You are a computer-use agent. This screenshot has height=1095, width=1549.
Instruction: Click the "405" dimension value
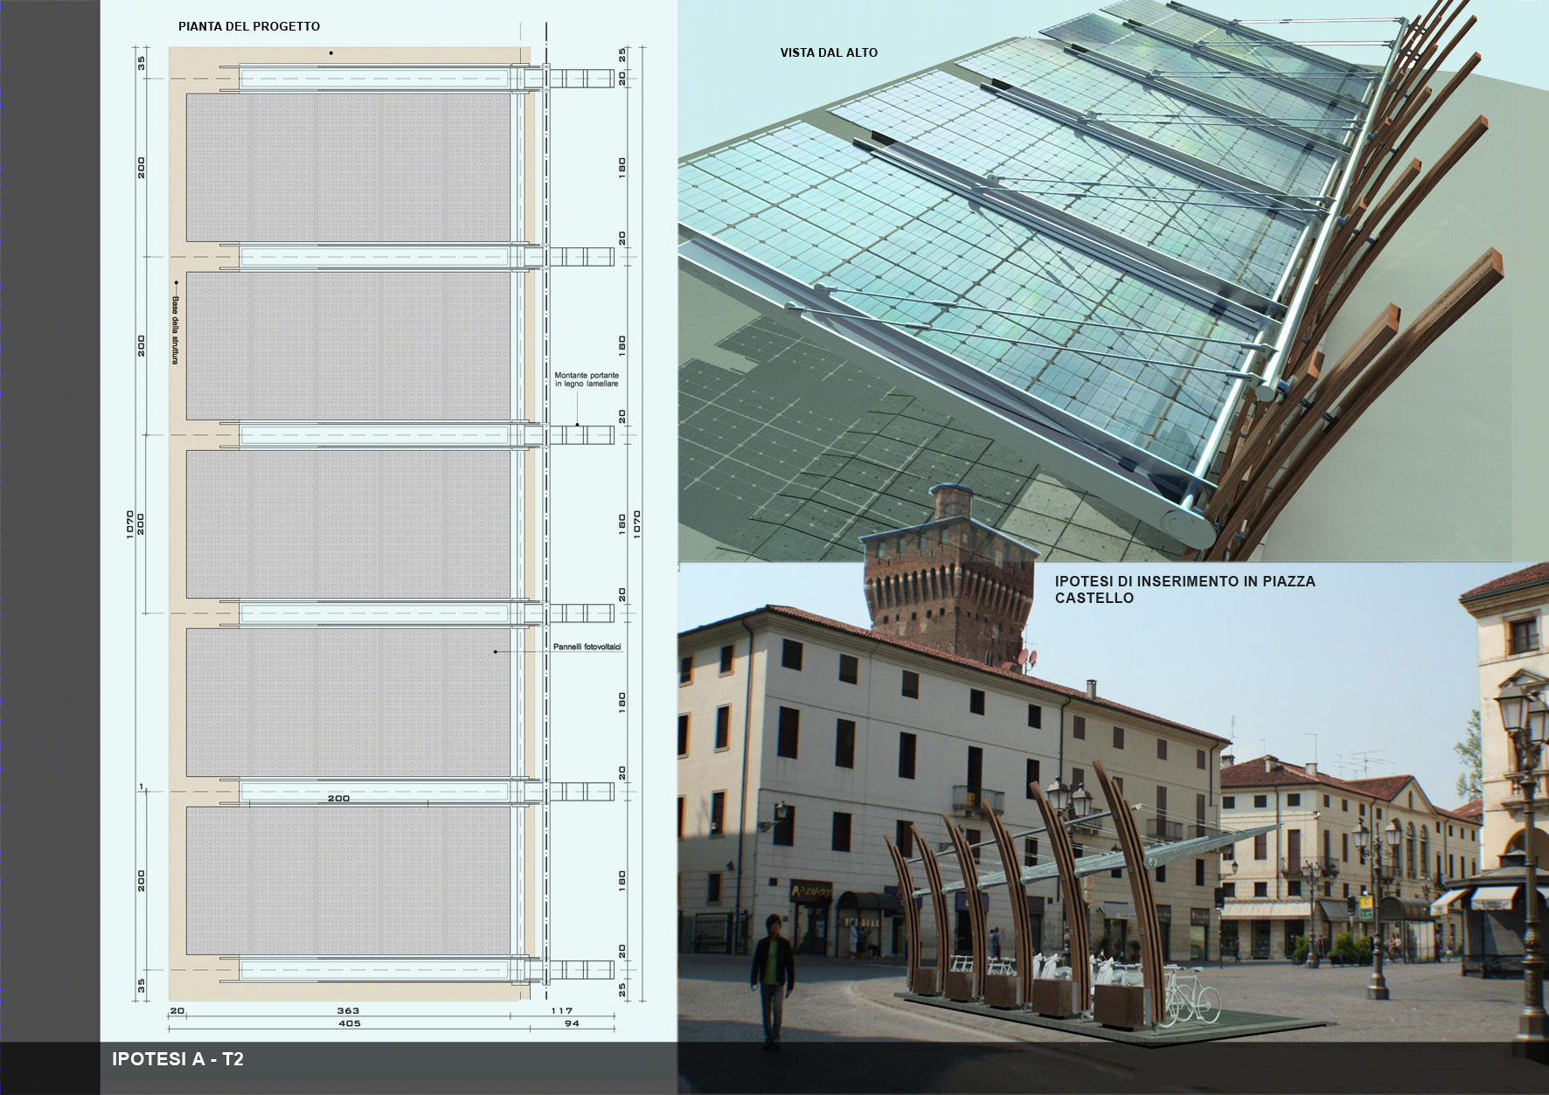coord(349,1023)
